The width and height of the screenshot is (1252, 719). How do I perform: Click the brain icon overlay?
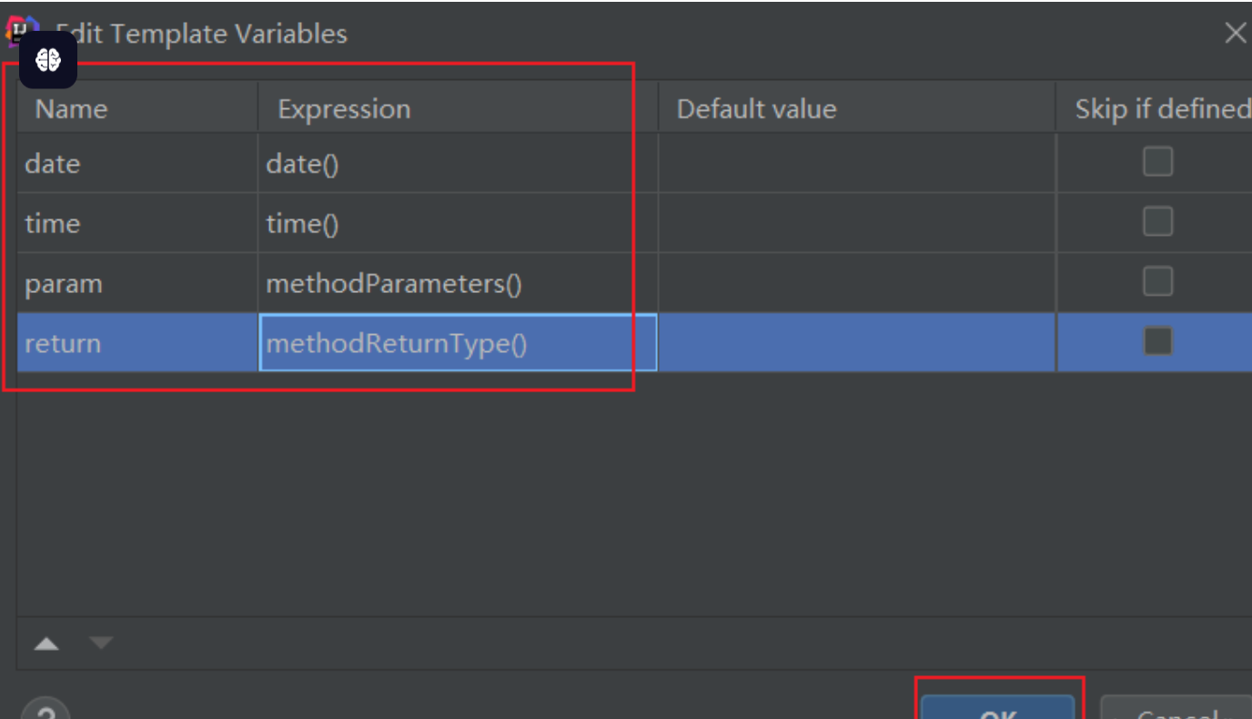48,61
